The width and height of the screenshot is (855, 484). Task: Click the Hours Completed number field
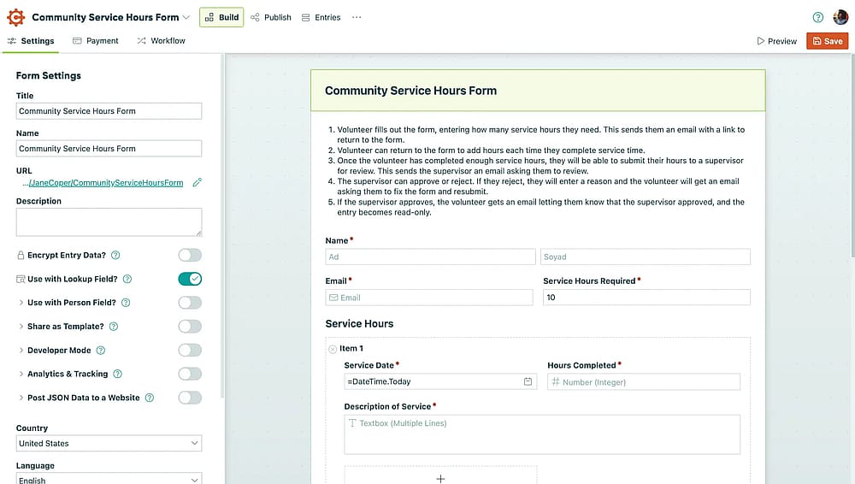644,381
